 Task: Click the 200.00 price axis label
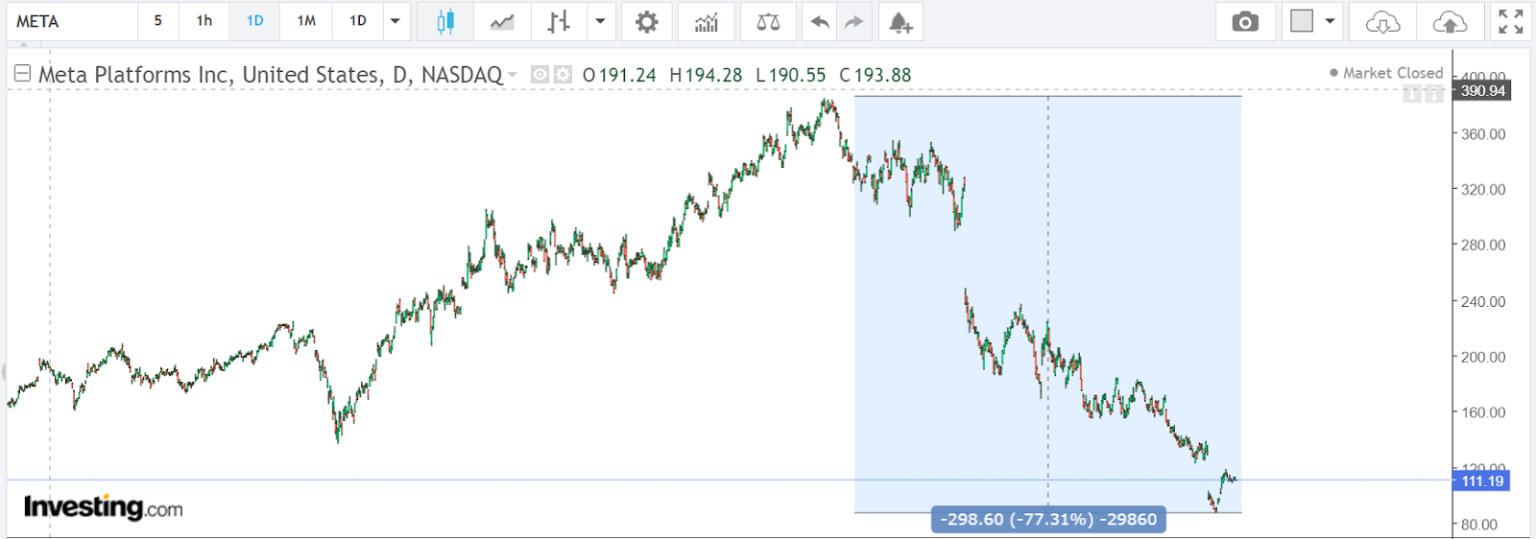pyautogui.click(x=1483, y=357)
